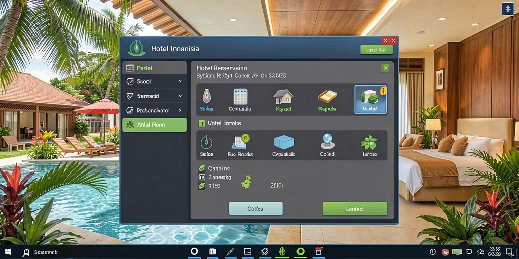Open the red-topped taskbar icon
Viewport: 519px width, 259px height.
click(x=318, y=252)
